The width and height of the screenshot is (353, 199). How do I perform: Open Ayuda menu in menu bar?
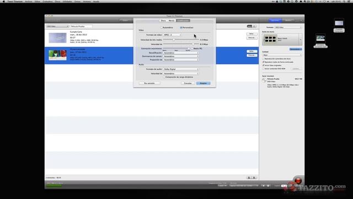click(96, 1)
